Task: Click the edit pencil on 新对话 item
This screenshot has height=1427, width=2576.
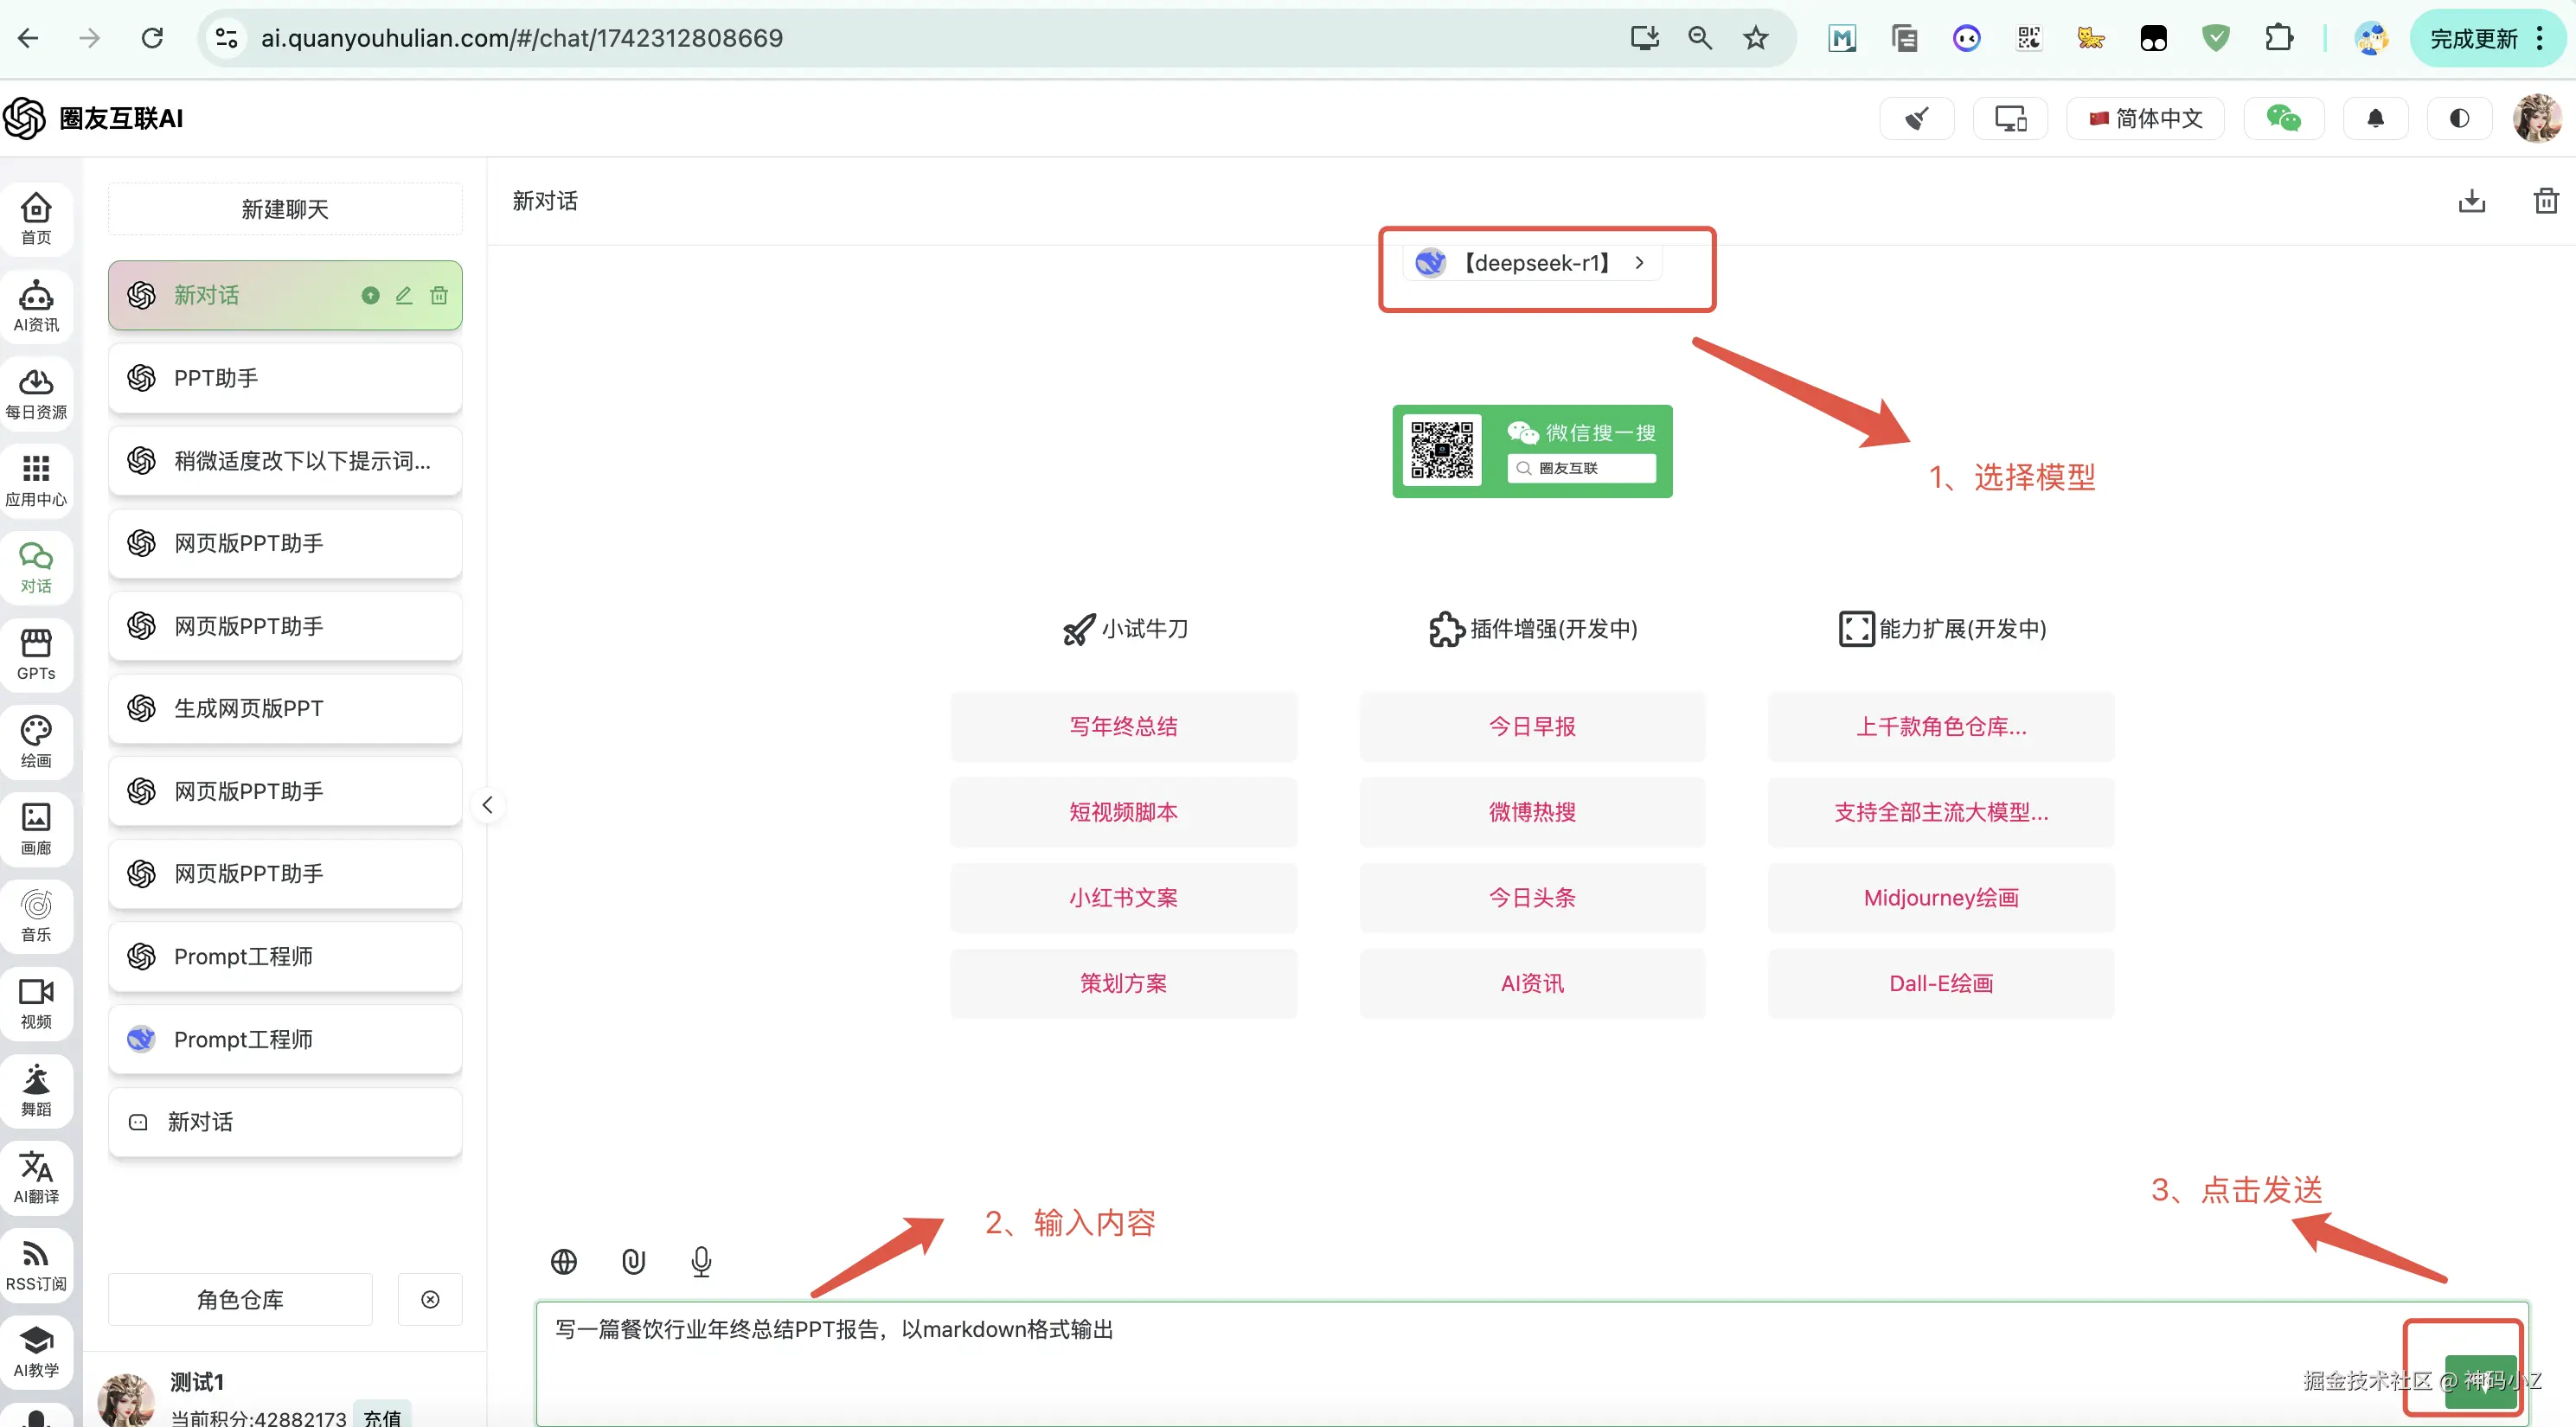Action: [x=404, y=295]
